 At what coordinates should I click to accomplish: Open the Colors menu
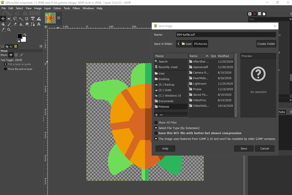57,8
